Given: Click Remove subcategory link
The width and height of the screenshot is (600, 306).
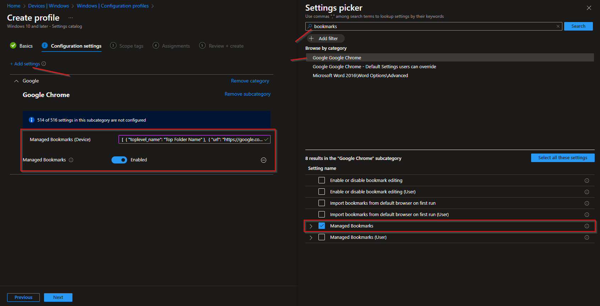Looking at the screenshot, I should tap(247, 94).
